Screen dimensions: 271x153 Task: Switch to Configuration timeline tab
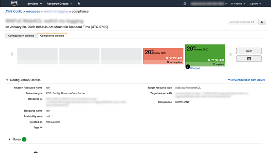click(x=21, y=36)
